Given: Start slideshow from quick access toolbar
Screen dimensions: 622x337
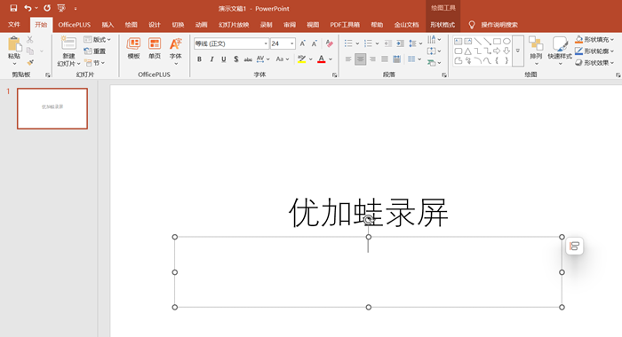Looking at the screenshot, I should pos(61,8).
